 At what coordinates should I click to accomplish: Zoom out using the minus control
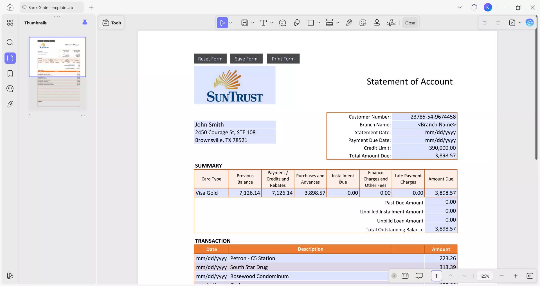(502, 276)
